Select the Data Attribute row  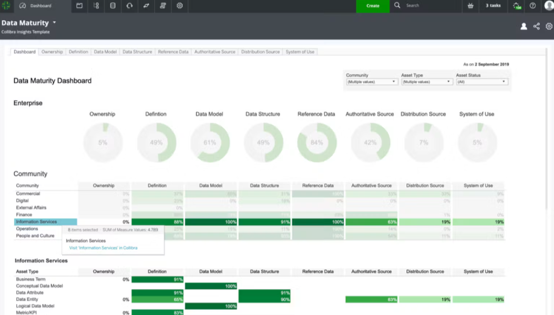pyautogui.click(x=259, y=293)
